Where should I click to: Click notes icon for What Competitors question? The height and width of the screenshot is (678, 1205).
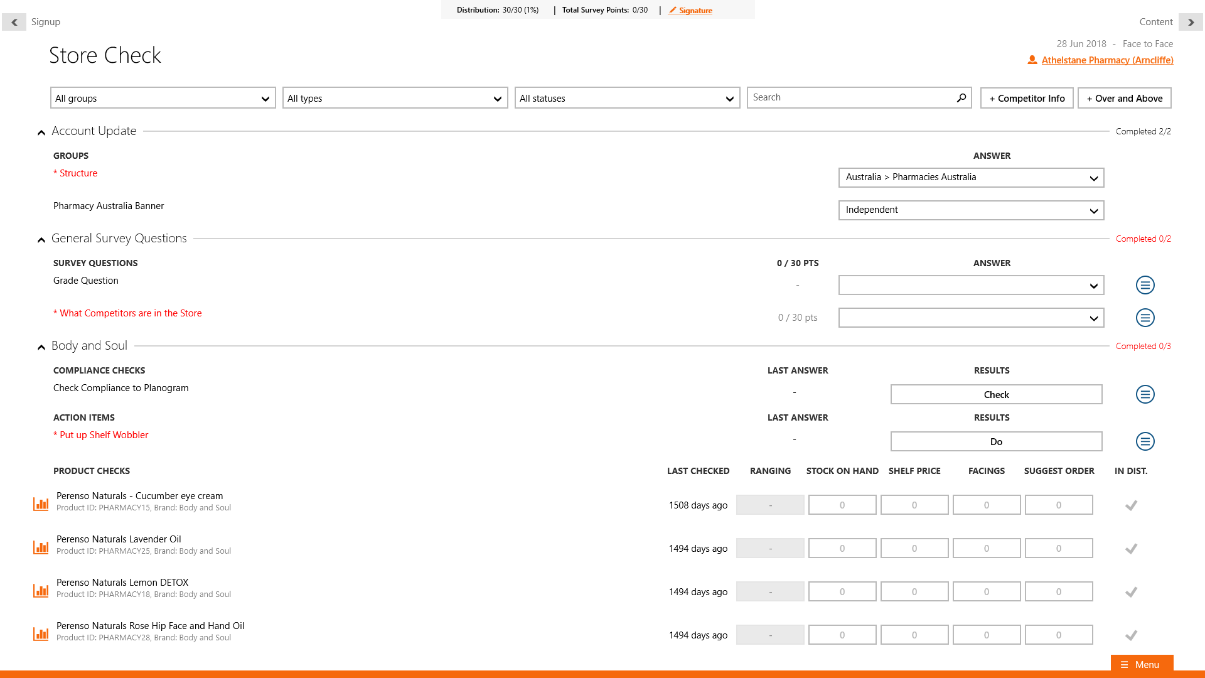[1145, 318]
